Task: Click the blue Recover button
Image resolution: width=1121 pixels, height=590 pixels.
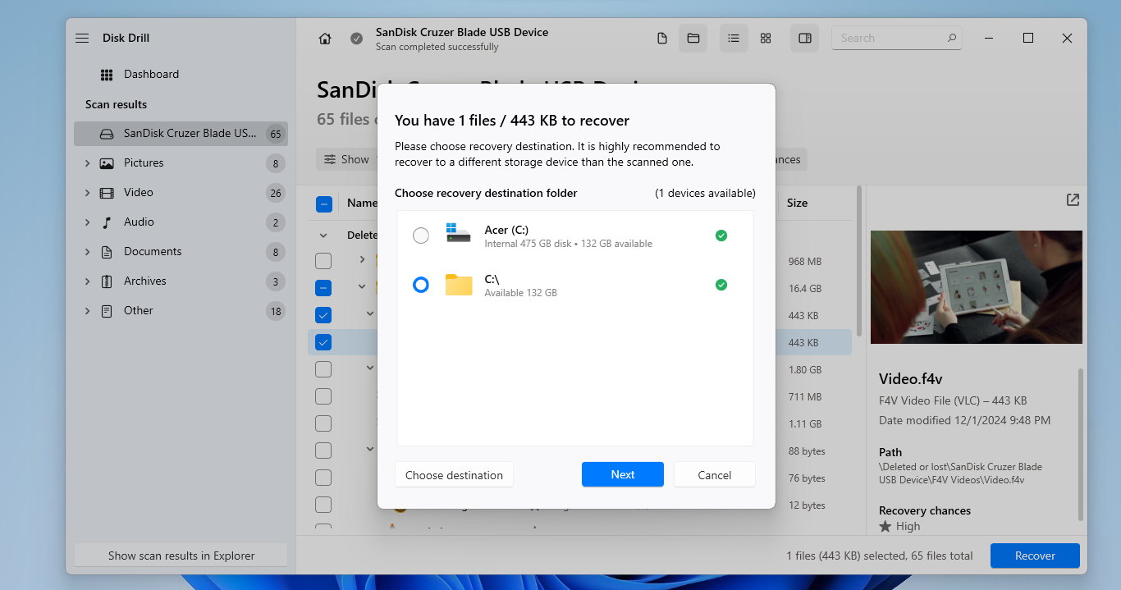Action: (1035, 556)
